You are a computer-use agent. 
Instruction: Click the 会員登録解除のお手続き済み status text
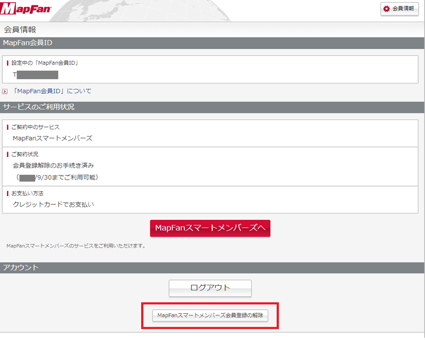point(53,165)
